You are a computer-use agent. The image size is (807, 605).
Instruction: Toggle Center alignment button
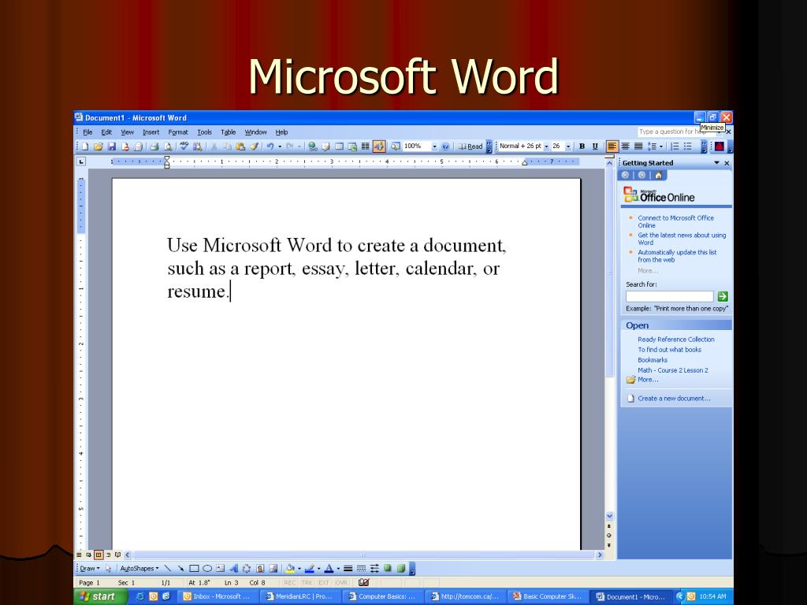(x=625, y=147)
